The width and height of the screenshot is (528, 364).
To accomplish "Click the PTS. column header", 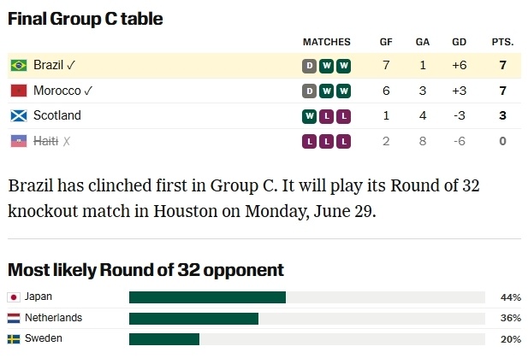I will [x=502, y=42].
